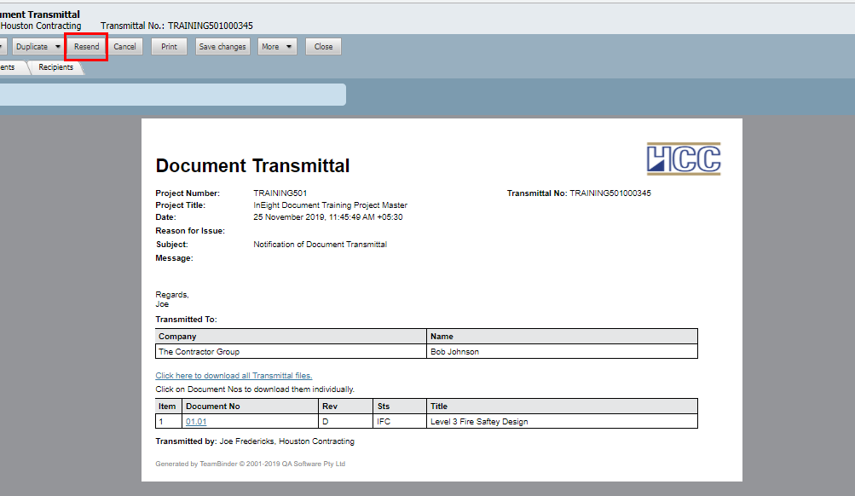Click the Company column header
Viewport: 855px width, 496px height.
[x=177, y=337]
